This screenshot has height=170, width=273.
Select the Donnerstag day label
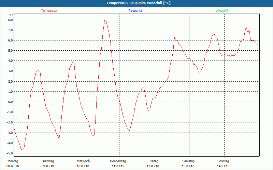(118, 161)
